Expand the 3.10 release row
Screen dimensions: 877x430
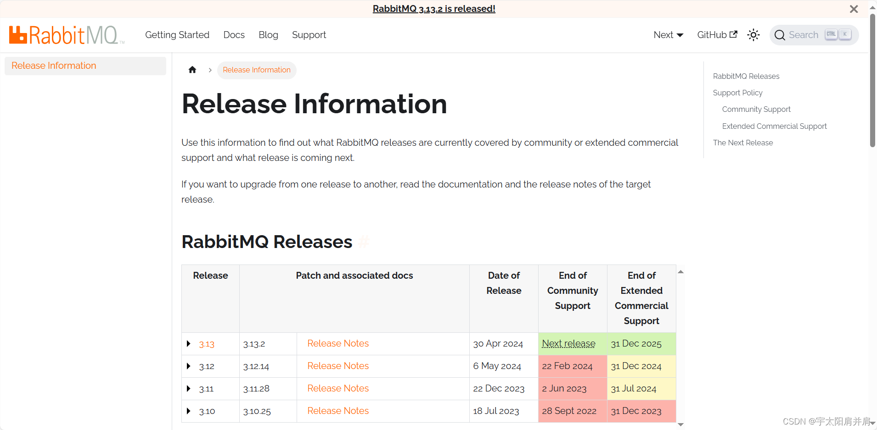188,411
